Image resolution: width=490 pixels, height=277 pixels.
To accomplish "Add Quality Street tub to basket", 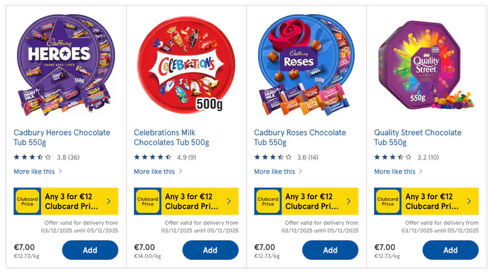I will pyautogui.click(x=450, y=250).
